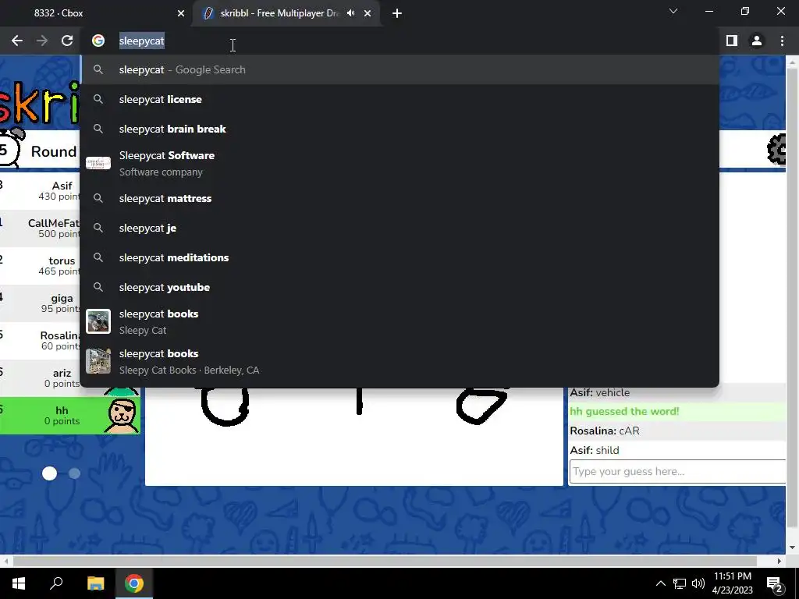Click the skribbl alarm clock timer

pyautogui.click(x=10, y=147)
